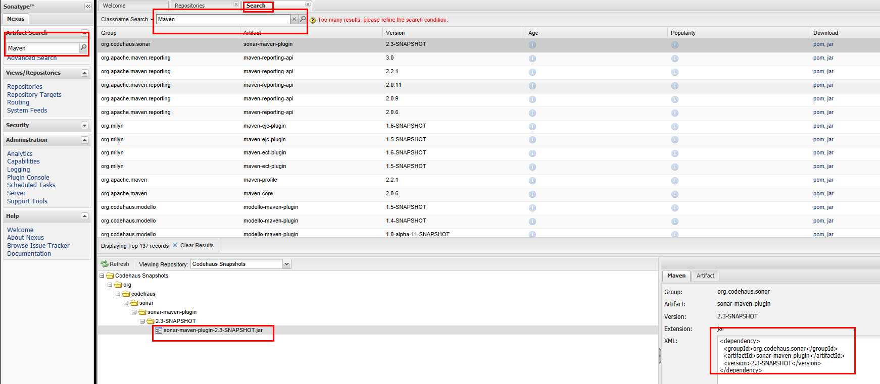Open the Plugin Console link

tap(28, 178)
